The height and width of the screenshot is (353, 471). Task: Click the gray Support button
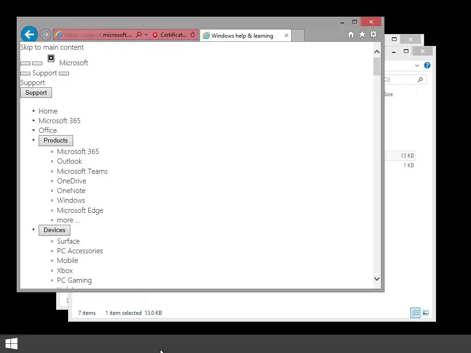coord(36,92)
